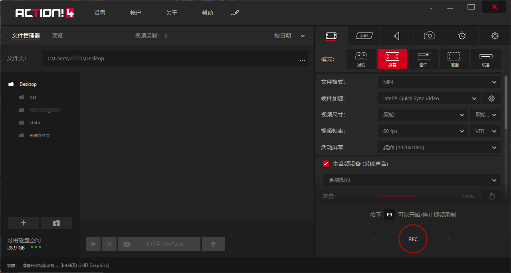The width and height of the screenshot is (511, 273).
Task: Open the screenshot capture panel
Action: pos(429,36)
